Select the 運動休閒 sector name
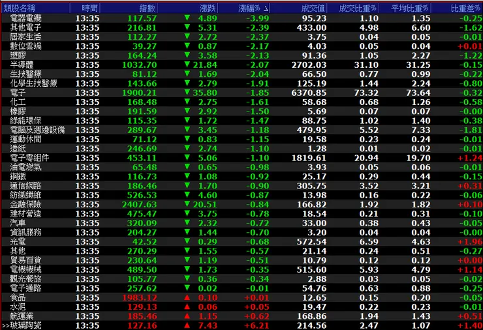Viewport: 483px width, 330px height. tap(25, 139)
